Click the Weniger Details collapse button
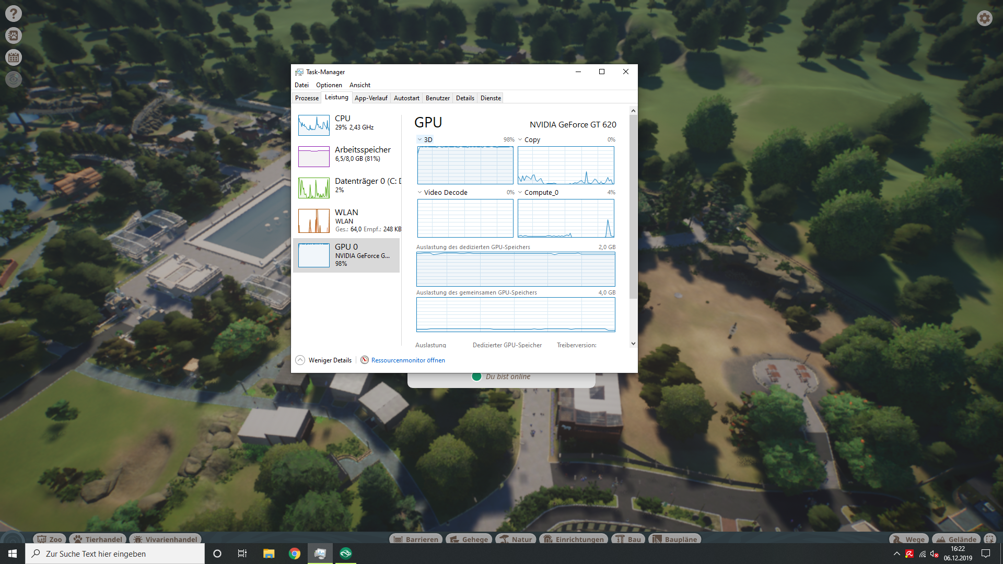Image resolution: width=1003 pixels, height=564 pixels. (324, 360)
